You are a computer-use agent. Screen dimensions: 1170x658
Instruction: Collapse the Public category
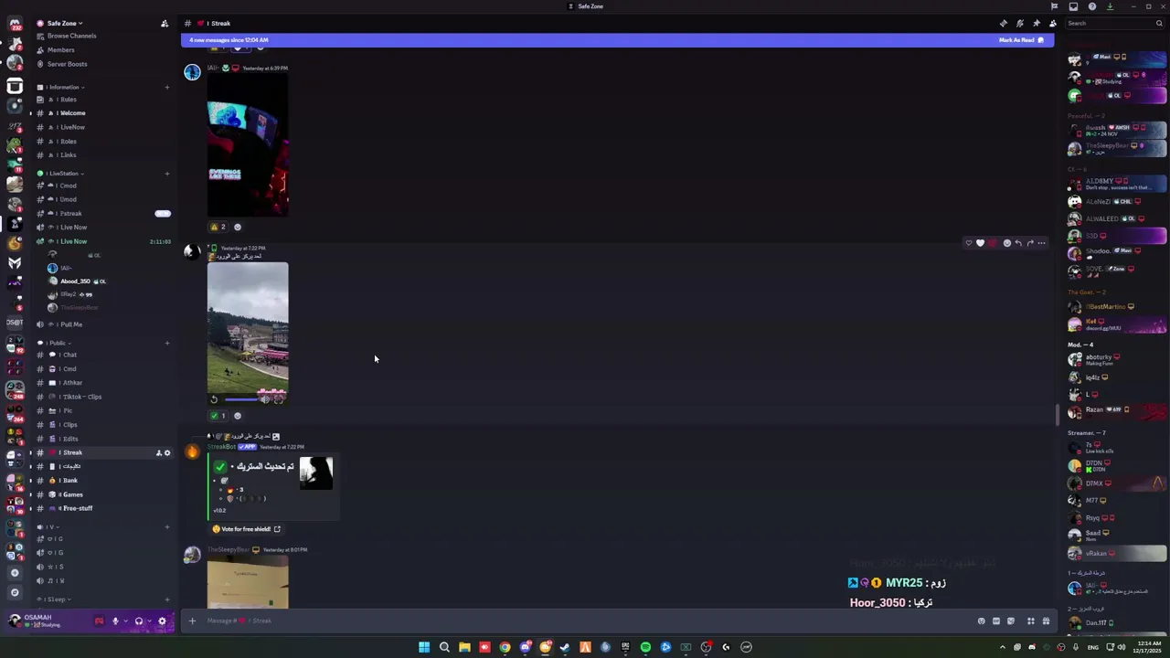(55, 343)
